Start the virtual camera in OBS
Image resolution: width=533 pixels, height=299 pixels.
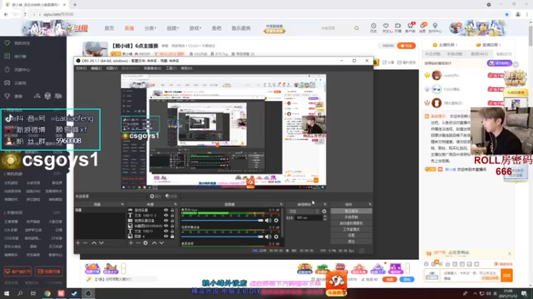pos(351,223)
